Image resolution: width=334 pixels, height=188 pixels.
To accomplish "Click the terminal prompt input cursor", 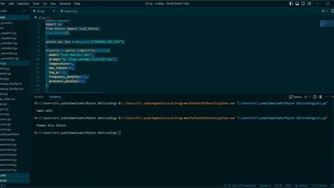I will coord(120,133).
